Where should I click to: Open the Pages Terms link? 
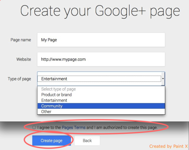tap(74, 128)
